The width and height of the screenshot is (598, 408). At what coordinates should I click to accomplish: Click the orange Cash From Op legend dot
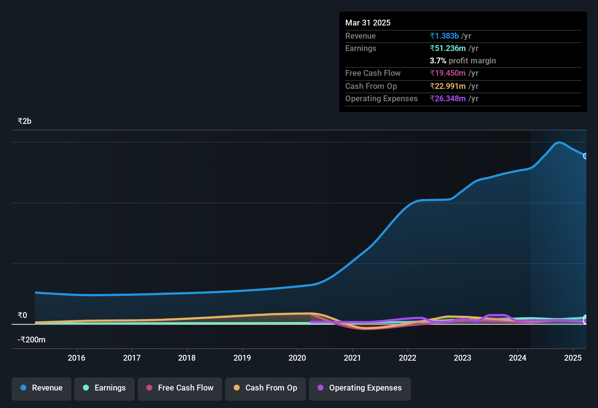(237, 388)
